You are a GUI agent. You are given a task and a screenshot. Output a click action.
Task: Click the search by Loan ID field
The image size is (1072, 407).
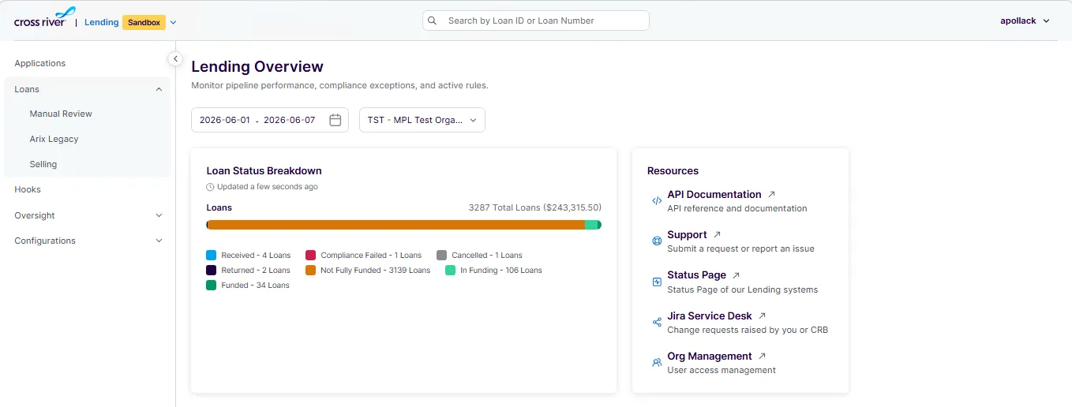coord(536,21)
